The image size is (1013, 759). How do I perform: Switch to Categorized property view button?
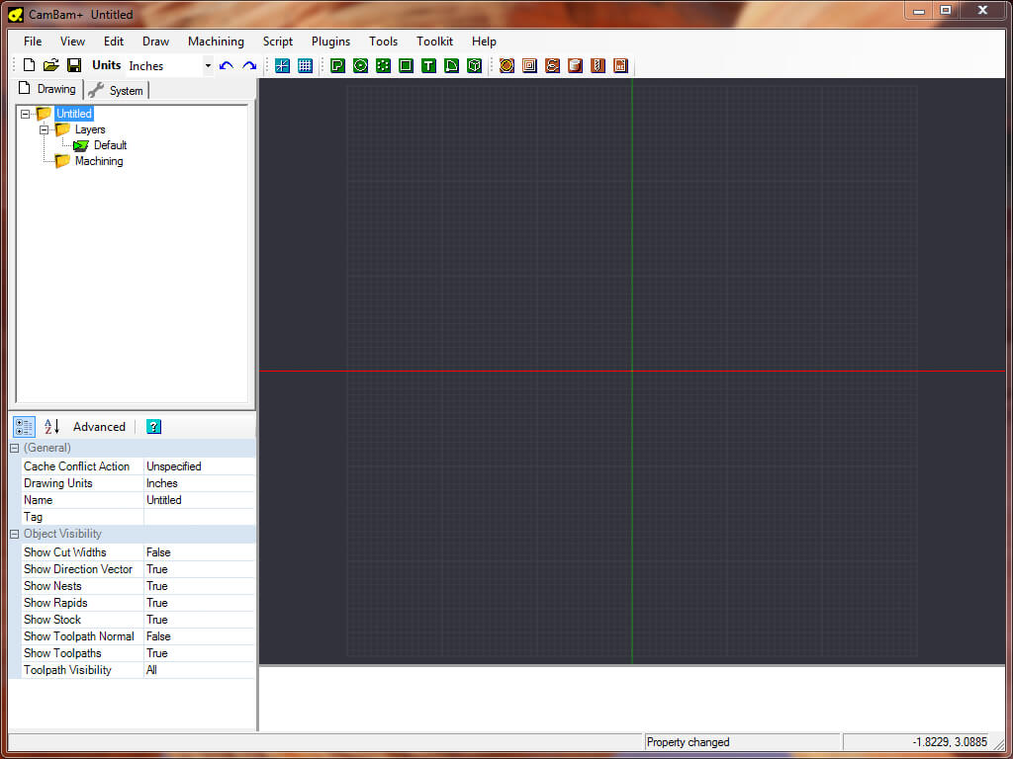(24, 427)
